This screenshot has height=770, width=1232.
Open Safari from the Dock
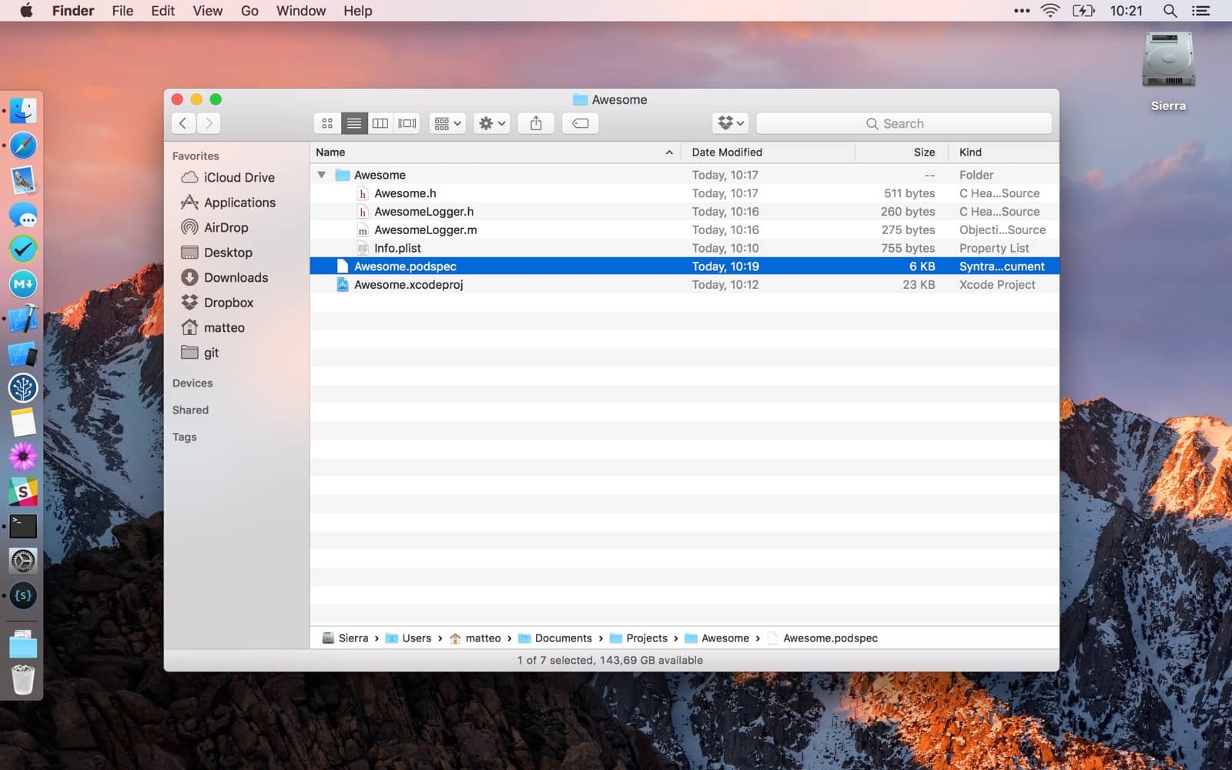point(23,146)
